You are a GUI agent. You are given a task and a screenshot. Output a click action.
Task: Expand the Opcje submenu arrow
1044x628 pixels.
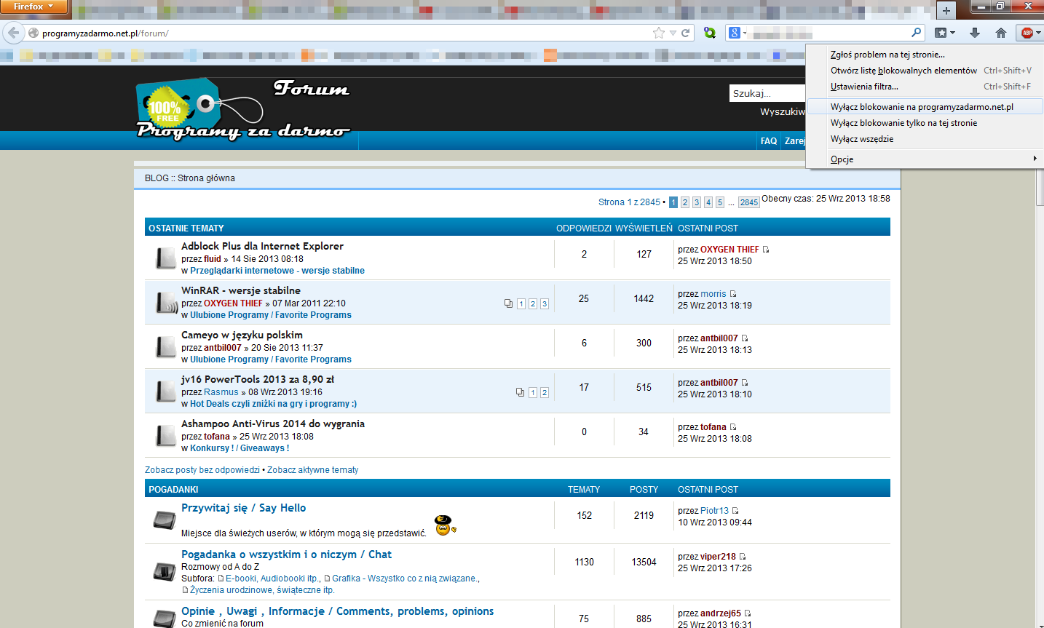[x=1035, y=159]
